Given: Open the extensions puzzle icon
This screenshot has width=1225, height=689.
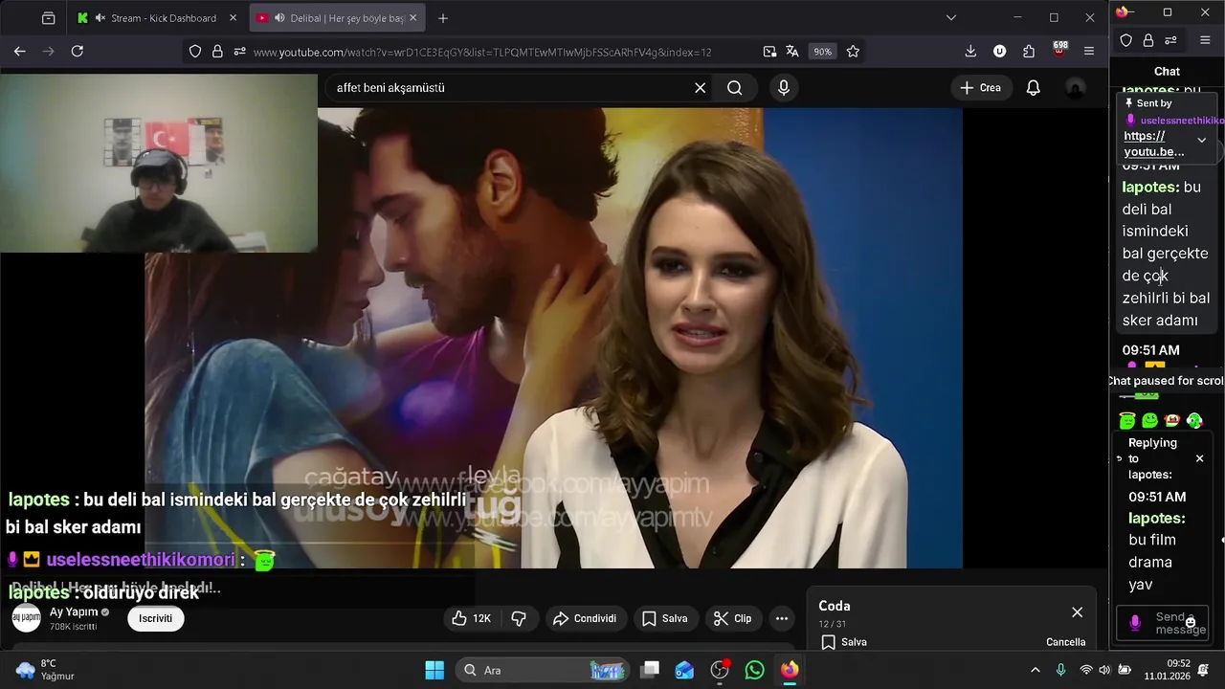Looking at the screenshot, I should (x=1029, y=52).
